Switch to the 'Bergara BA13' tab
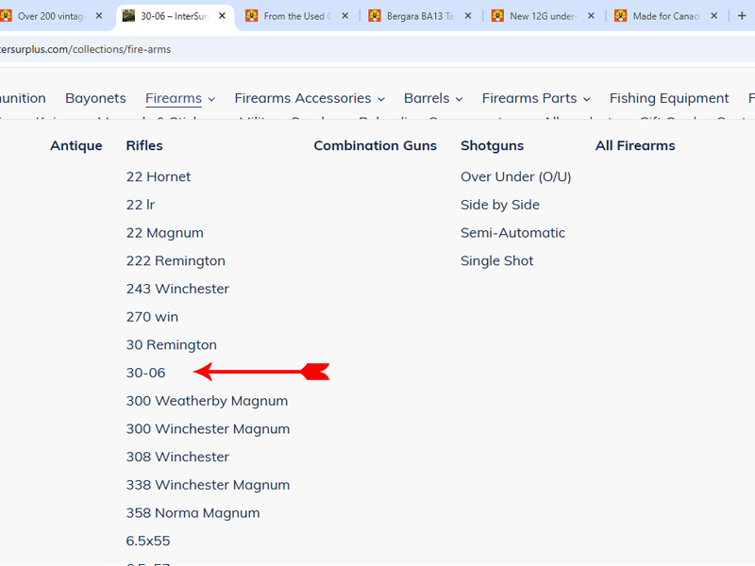The height and width of the screenshot is (566, 755). 420,16
